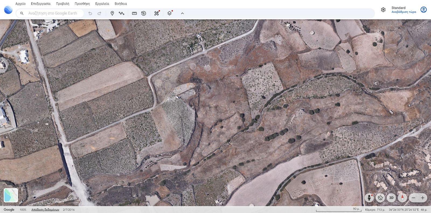Add a placemark with the pin icon
The image size is (431, 213).
point(112,13)
